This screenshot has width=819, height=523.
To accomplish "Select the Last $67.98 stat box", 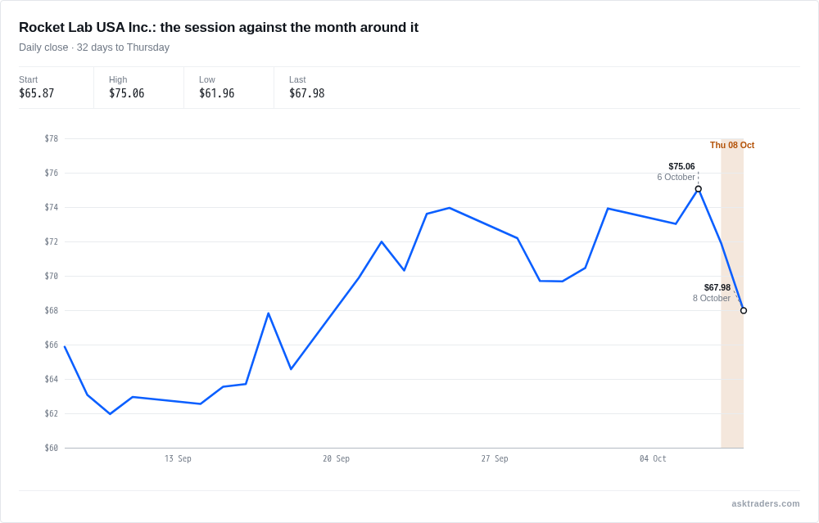I will coord(319,88).
